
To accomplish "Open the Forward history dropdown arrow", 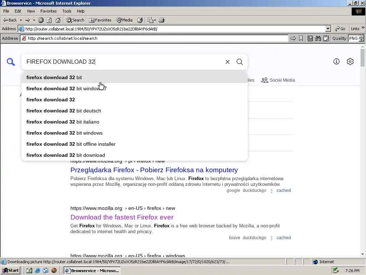I will [x=34, y=20].
